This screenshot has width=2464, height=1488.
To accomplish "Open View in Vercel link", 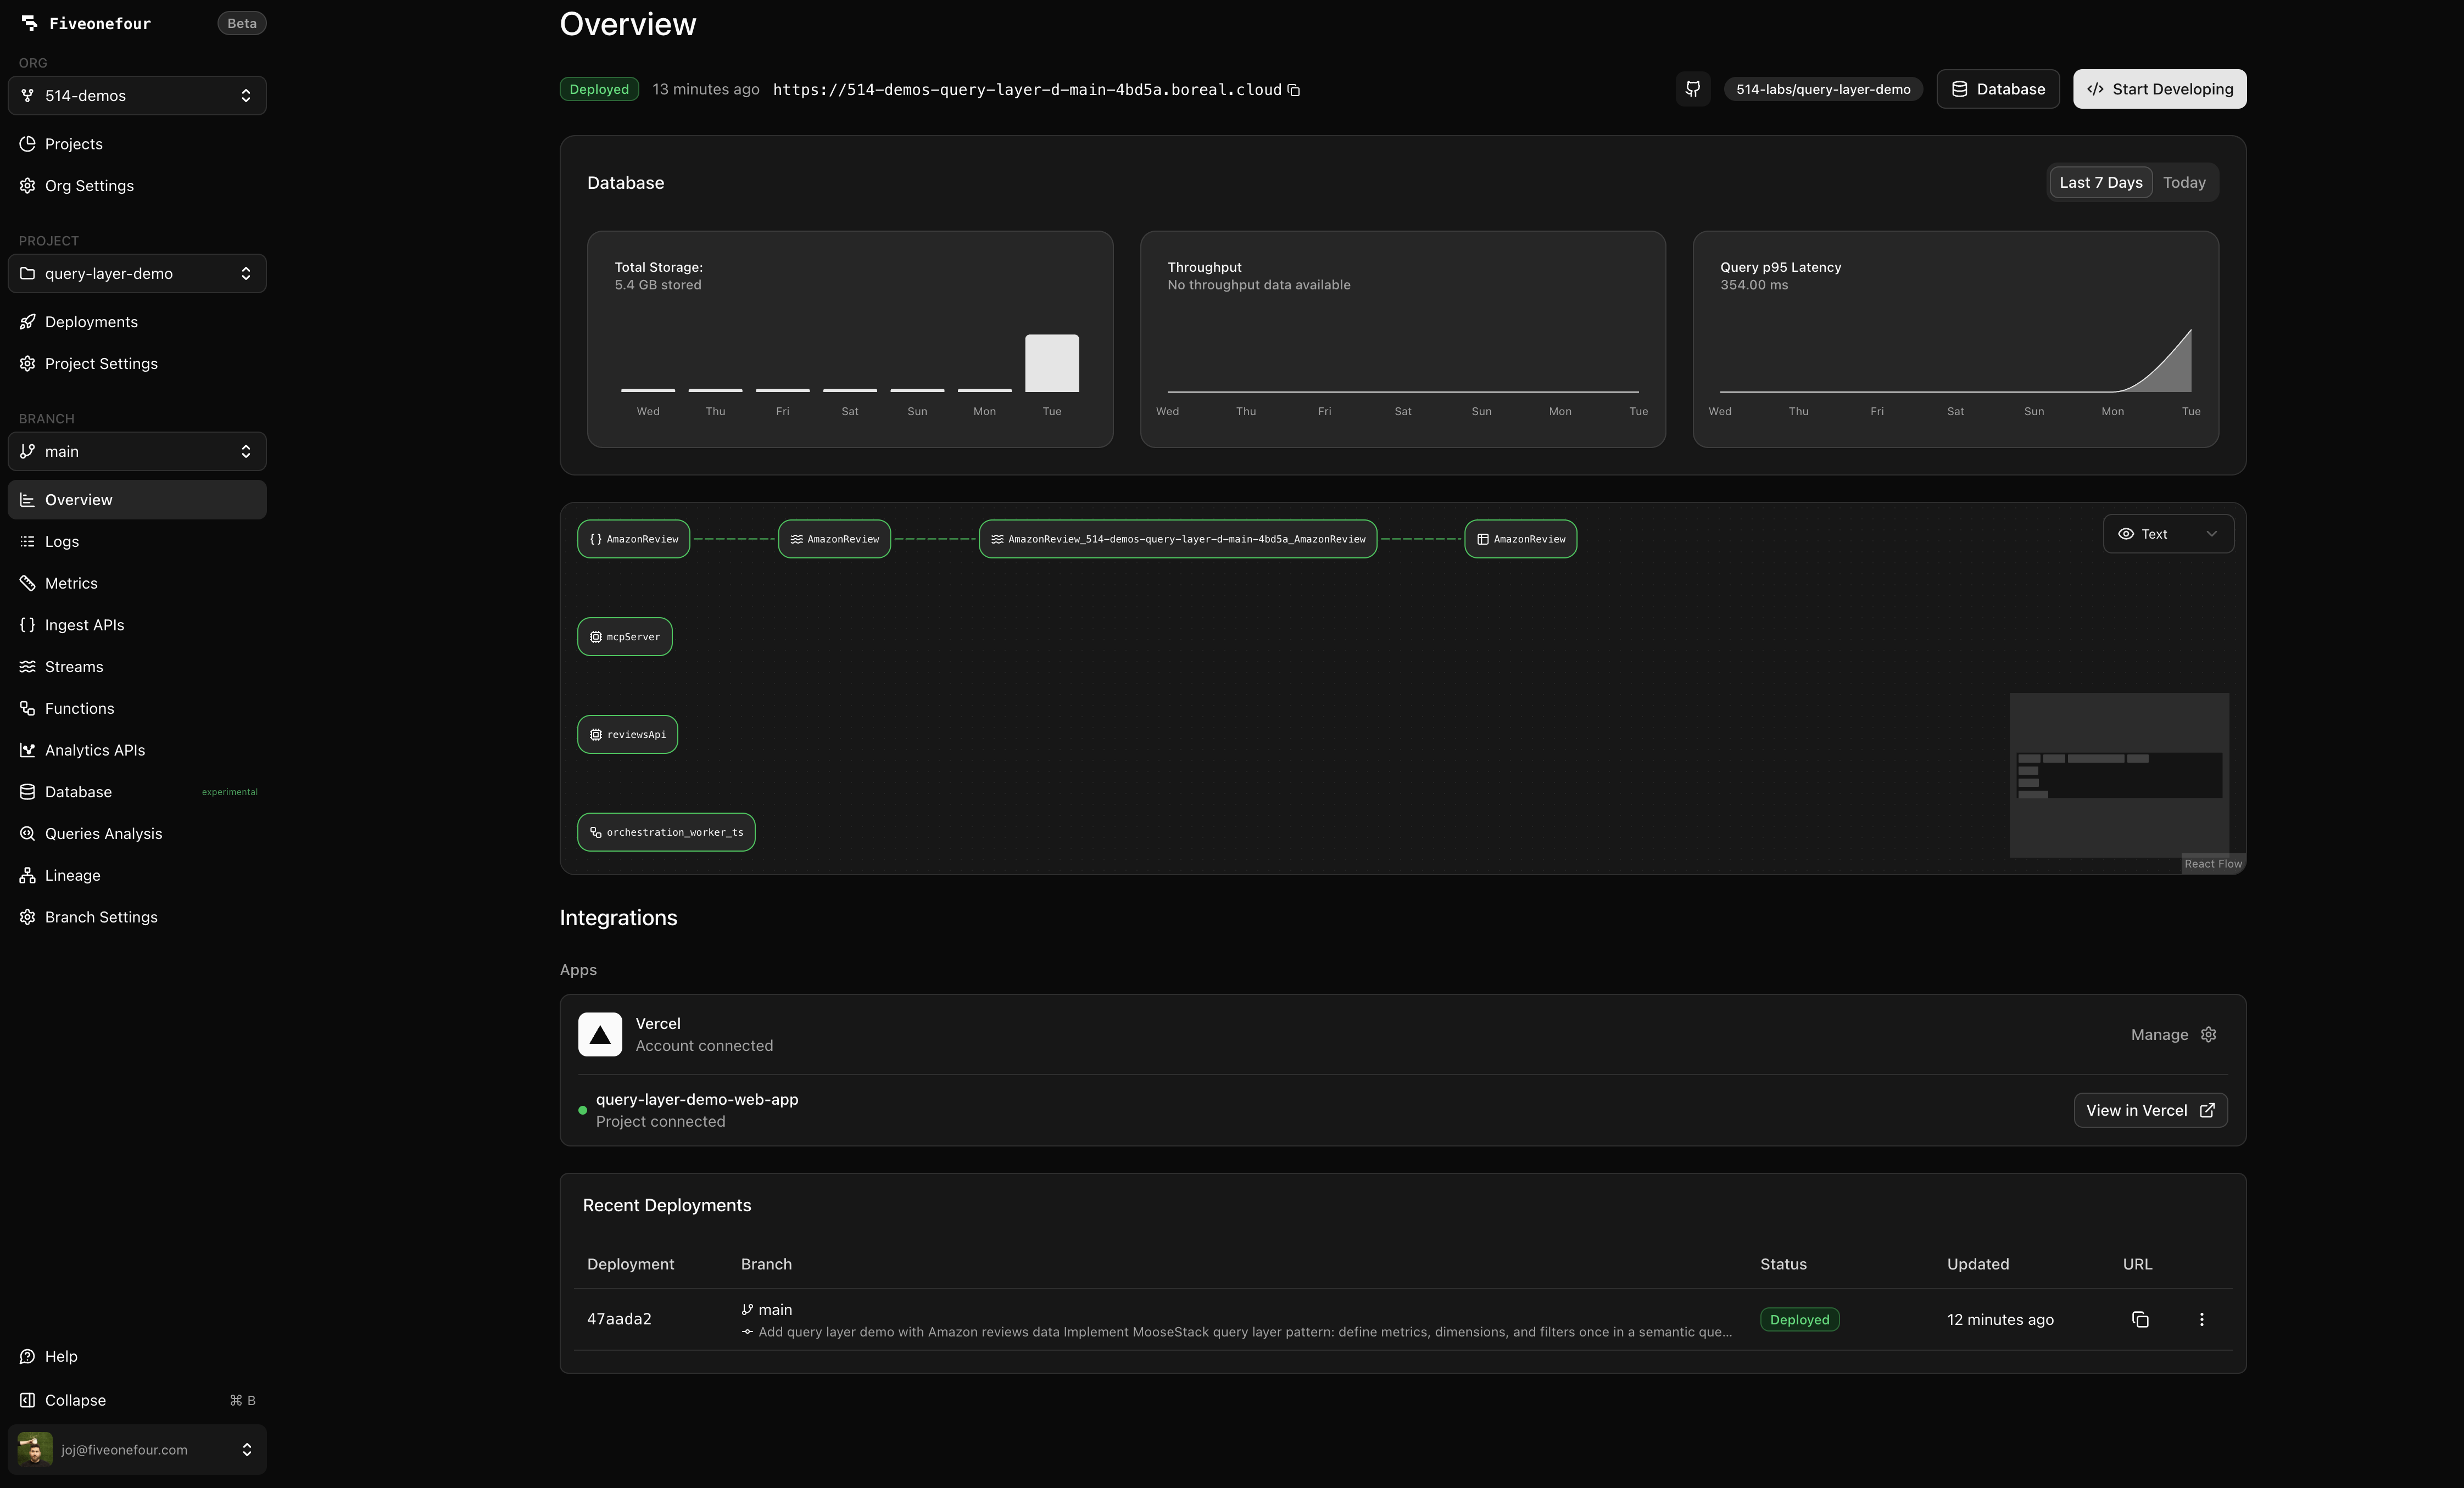I will pyautogui.click(x=2150, y=1110).
